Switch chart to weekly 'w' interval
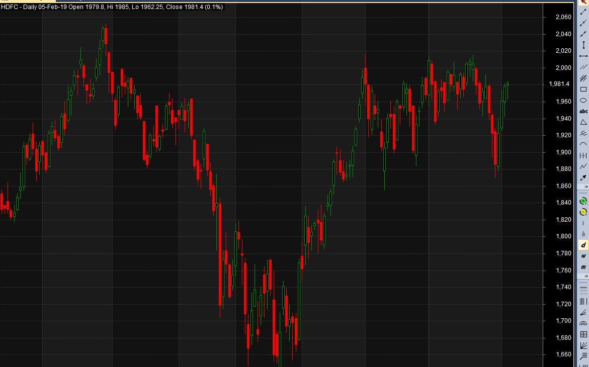This screenshot has width=589, height=367. [x=583, y=256]
